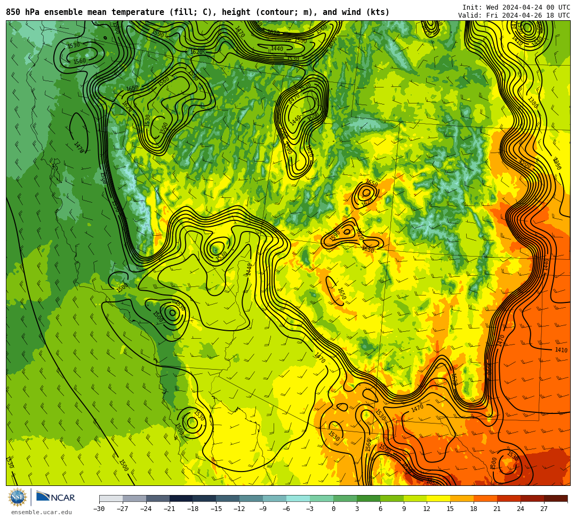Image resolution: width=576 pixels, height=519 pixels.
Task: Pick the light orange swatch, 15 to 18
Action: click(x=462, y=498)
